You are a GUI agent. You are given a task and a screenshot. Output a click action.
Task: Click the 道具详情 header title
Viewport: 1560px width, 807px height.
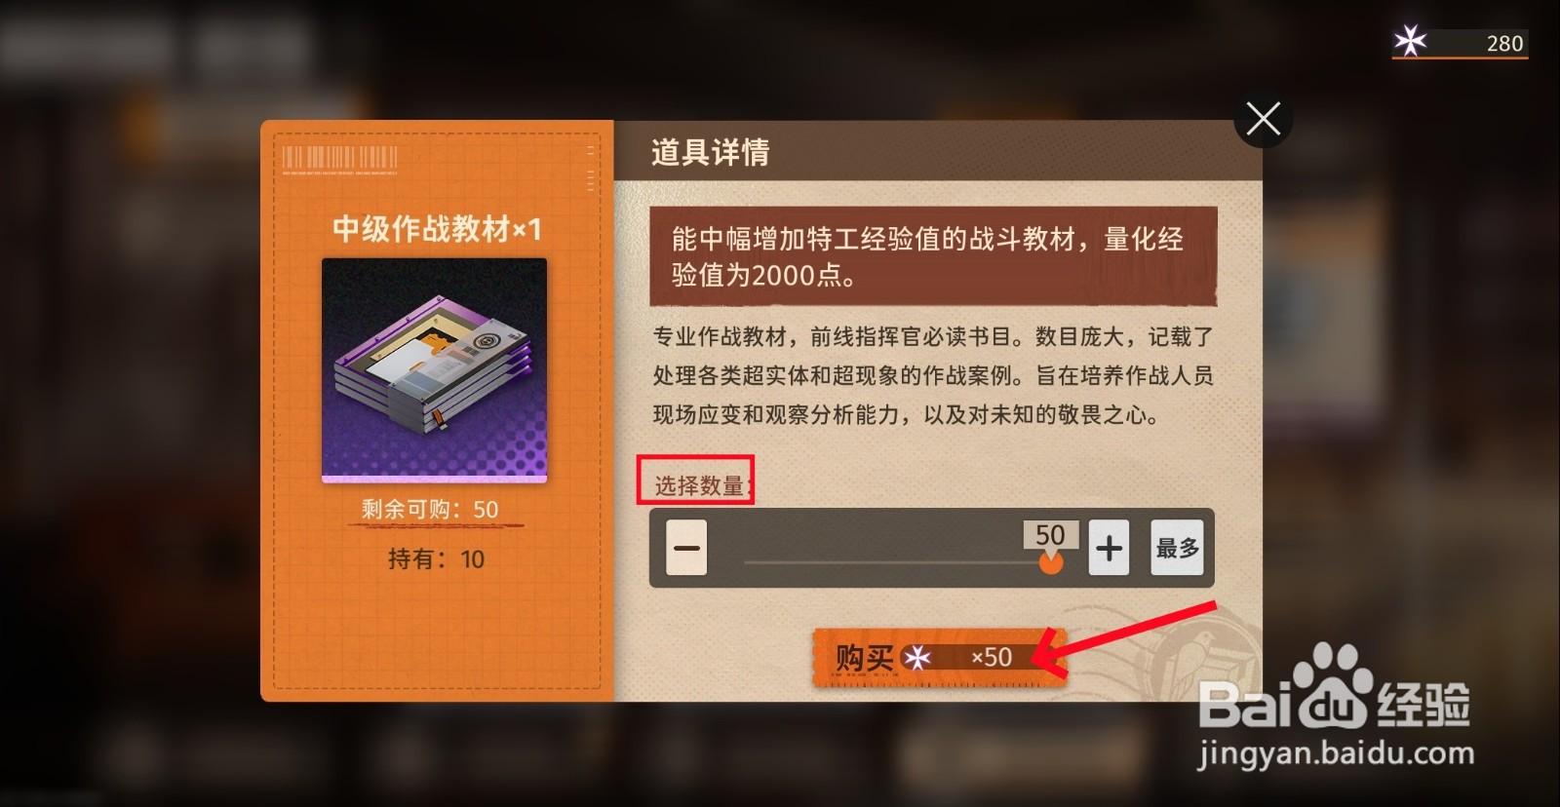point(710,152)
